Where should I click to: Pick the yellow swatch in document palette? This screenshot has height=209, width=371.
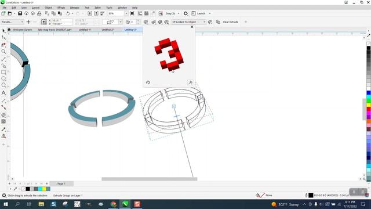[44, 189]
